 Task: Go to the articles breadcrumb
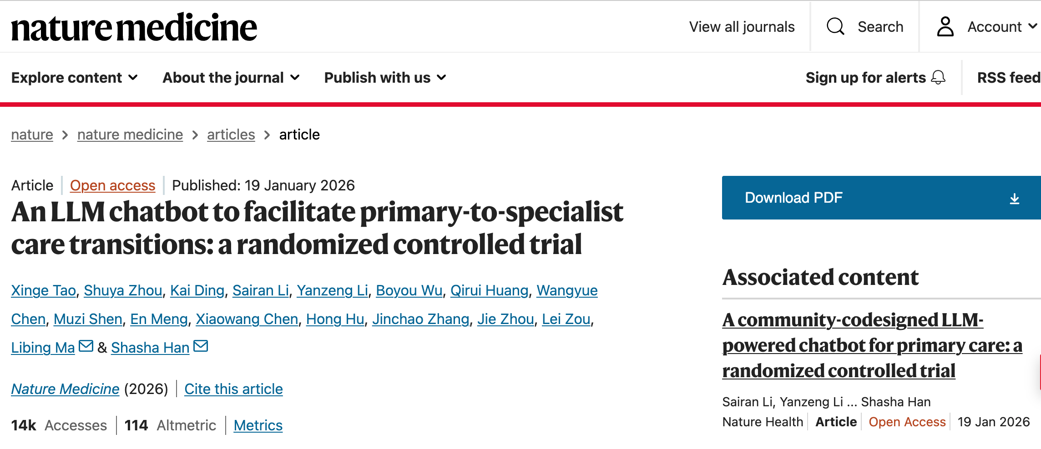pos(231,135)
